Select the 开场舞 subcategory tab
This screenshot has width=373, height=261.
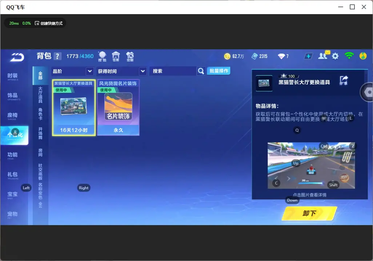[x=40, y=133]
